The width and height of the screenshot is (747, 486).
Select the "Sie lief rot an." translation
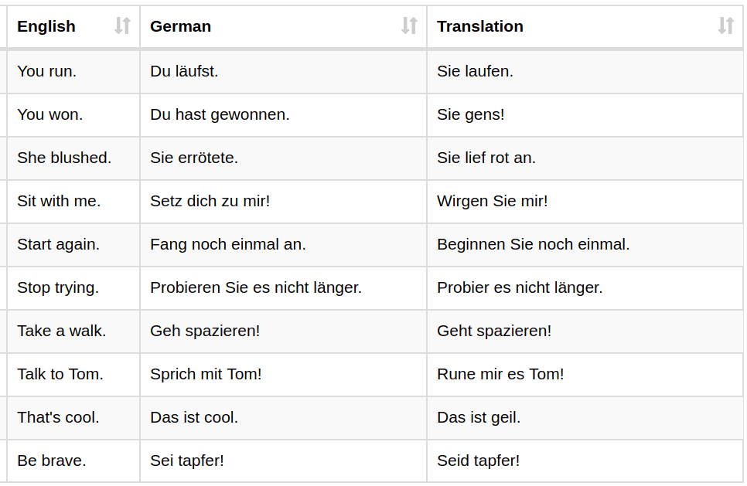pyautogui.click(x=486, y=158)
